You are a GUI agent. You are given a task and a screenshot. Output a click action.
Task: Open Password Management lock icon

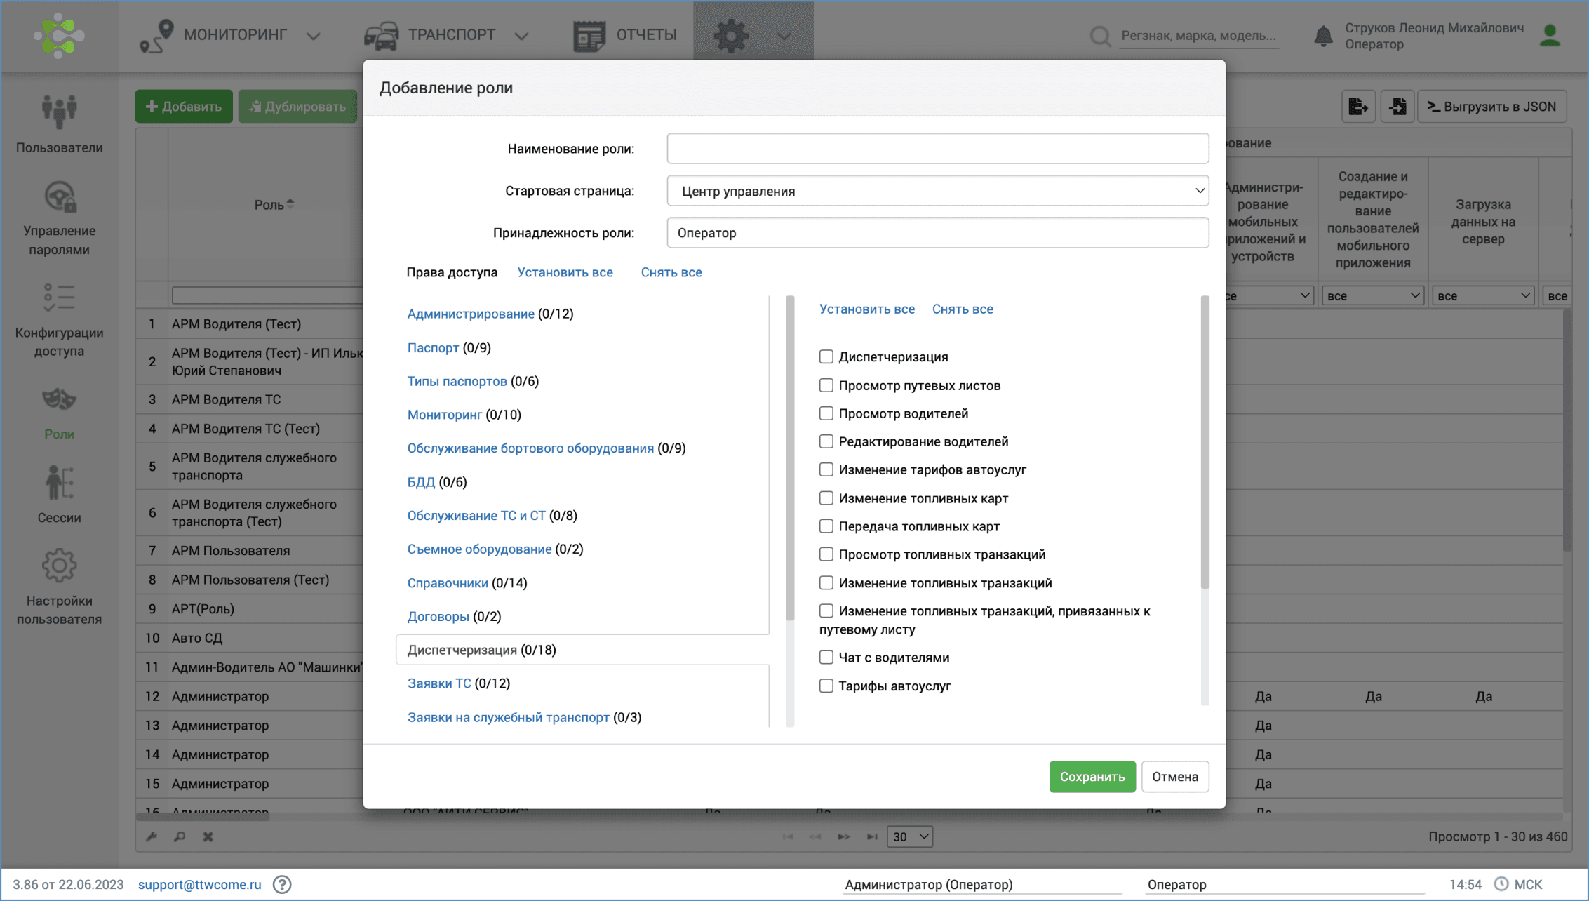click(59, 197)
